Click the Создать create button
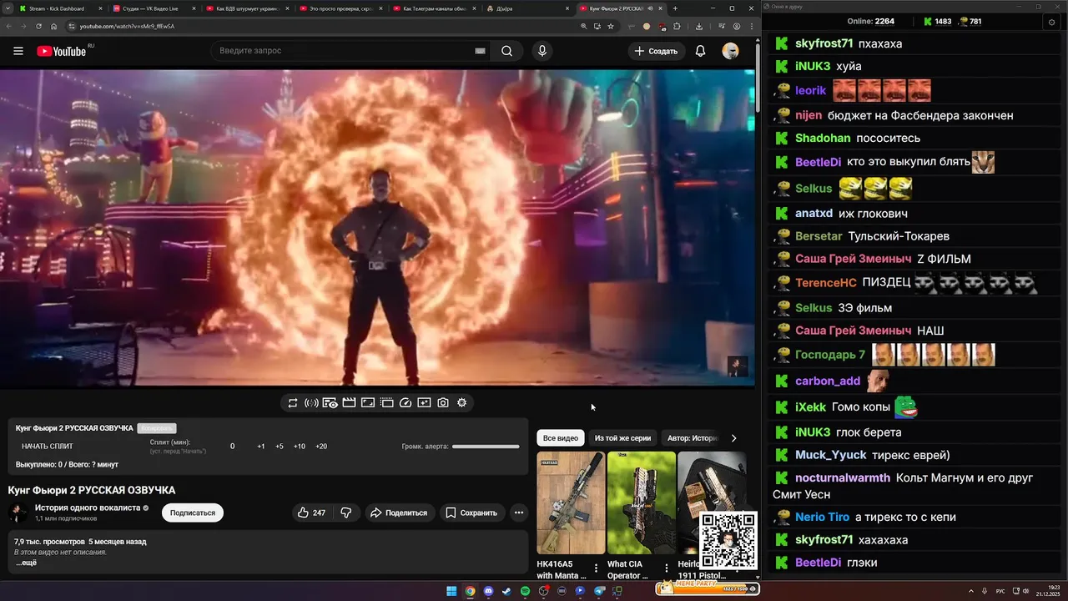 (656, 51)
